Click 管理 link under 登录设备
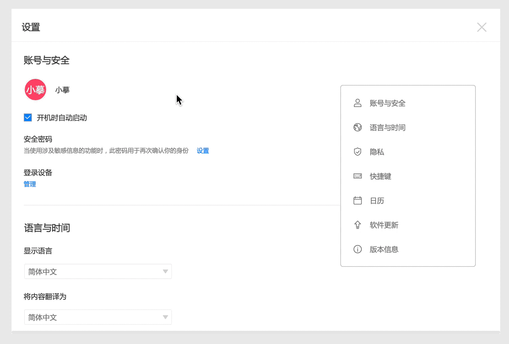The image size is (509, 344). point(30,184)
